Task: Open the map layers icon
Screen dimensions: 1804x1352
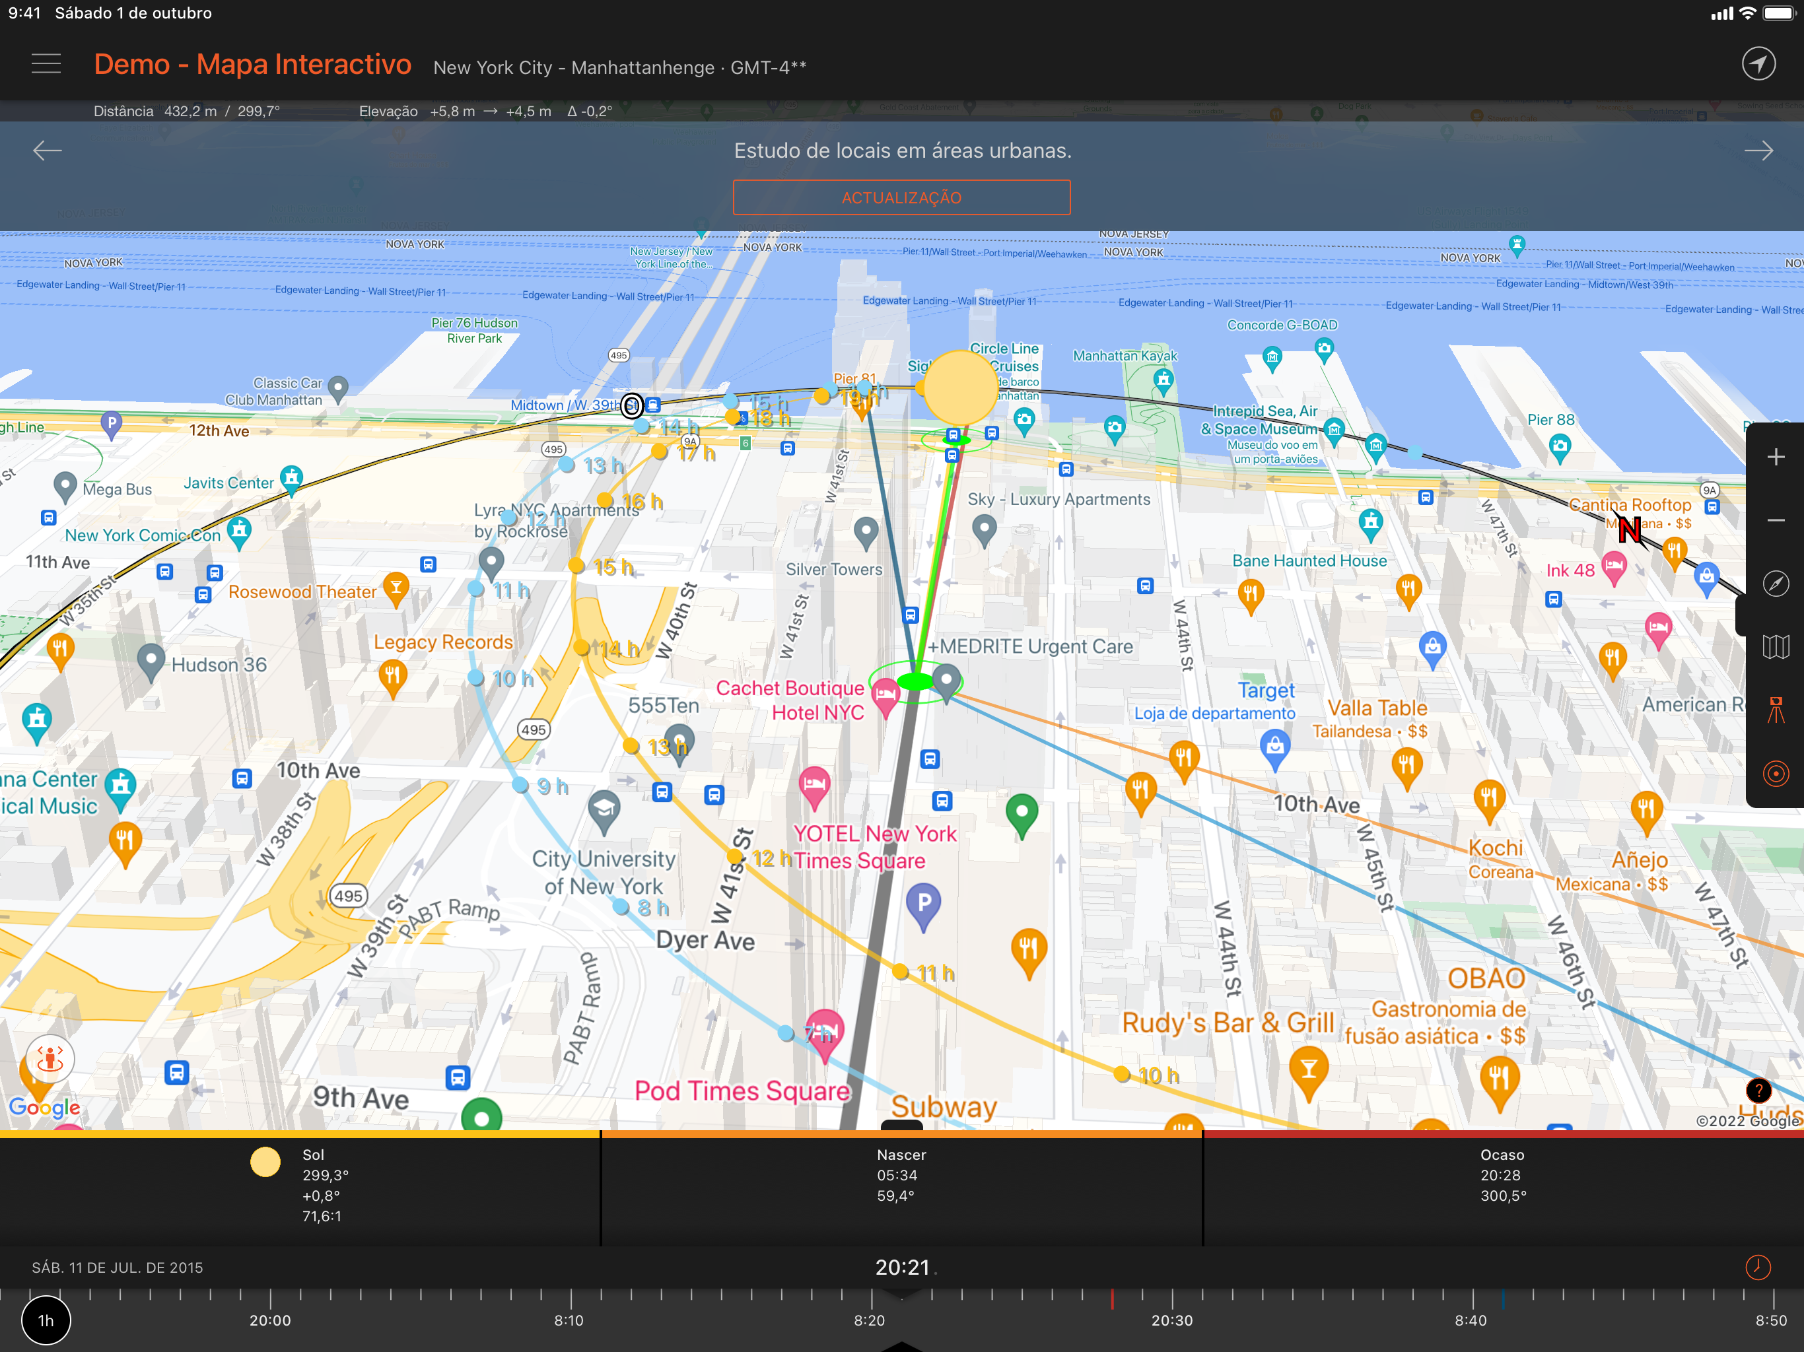Action: pyautogui.click(x=1775, y=648)
